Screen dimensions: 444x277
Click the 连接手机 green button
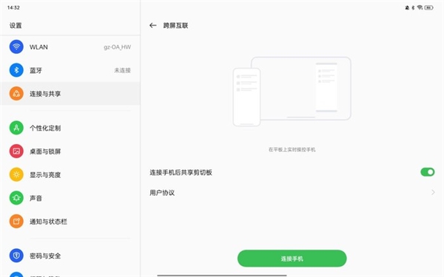(292, 259)
